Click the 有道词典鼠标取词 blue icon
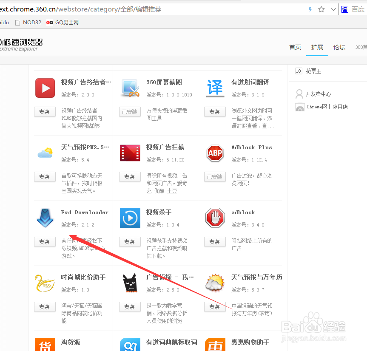 (130, 344)
